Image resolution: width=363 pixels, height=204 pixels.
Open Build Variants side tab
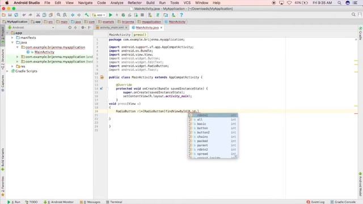(x=3, y=160)
